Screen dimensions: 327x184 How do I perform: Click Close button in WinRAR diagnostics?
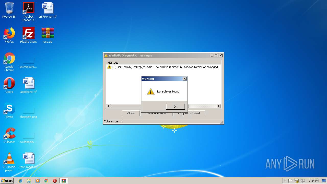tap(131, 113)
